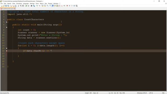Show the Document Map panel icon
The width and height of the screenshot is (167, 94).
click(57, 6)
